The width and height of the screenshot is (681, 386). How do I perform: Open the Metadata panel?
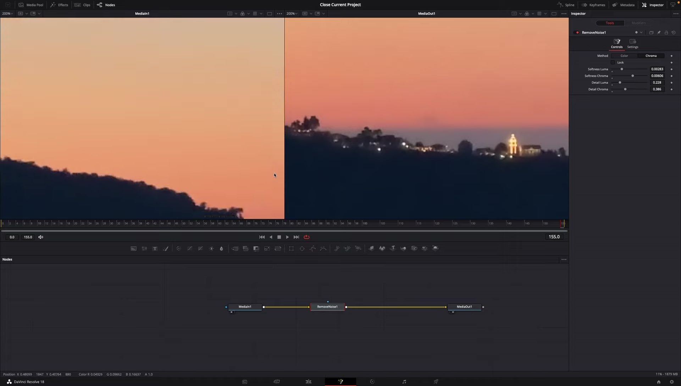[623, 5]
